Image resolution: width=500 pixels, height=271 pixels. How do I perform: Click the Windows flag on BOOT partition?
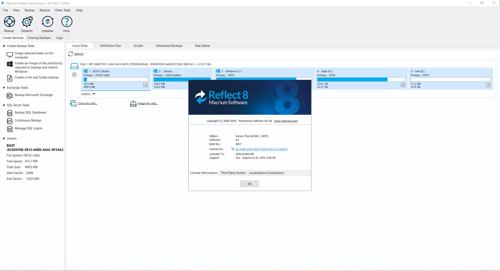coord(86,71)
